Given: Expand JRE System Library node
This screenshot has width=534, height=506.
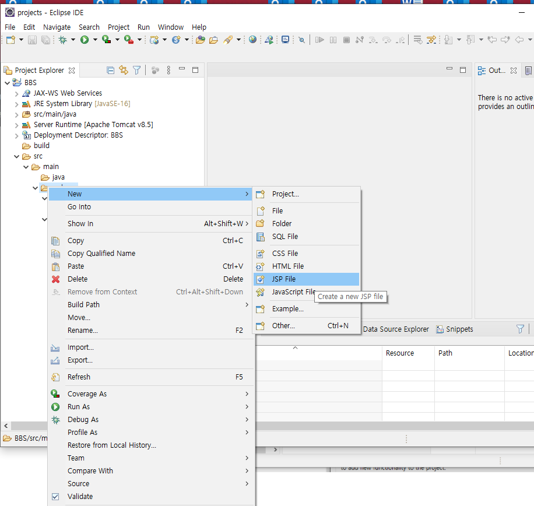Looking at the screenshot, I should coord(17,104).
